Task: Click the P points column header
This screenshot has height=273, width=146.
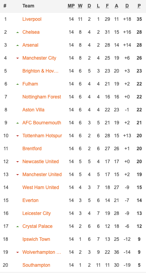Action: point(139,6)
